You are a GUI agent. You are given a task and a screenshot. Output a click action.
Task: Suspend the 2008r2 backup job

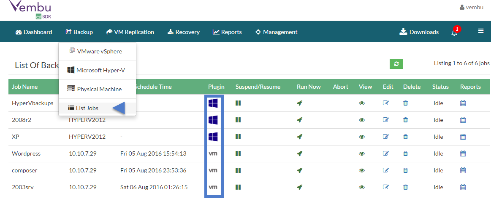(238, 120)
